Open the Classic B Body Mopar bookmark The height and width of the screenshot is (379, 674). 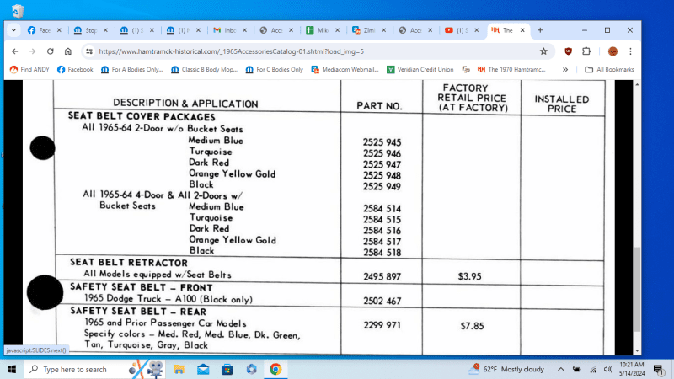204,70
